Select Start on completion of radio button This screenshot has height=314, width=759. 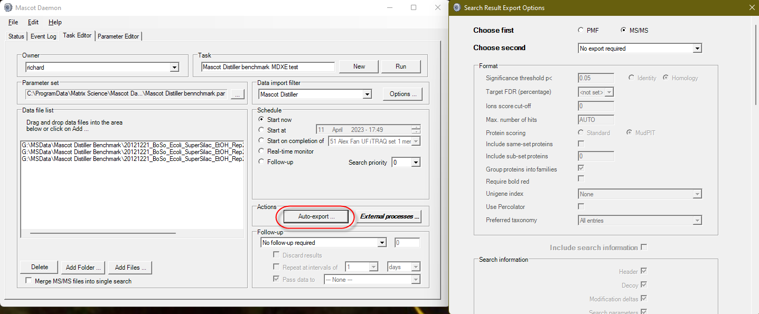(x=261, y=141)
